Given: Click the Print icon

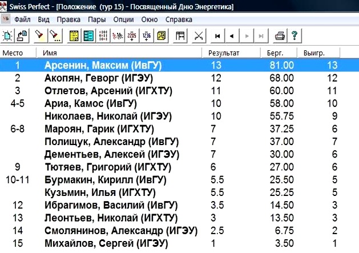Looking at the screenshot, I should click(280, 36).
